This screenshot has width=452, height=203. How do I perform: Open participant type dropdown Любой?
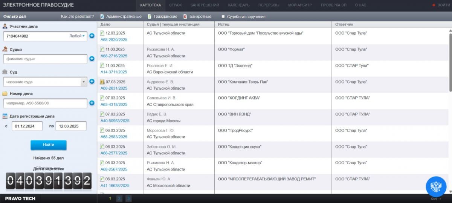[77, 36]
